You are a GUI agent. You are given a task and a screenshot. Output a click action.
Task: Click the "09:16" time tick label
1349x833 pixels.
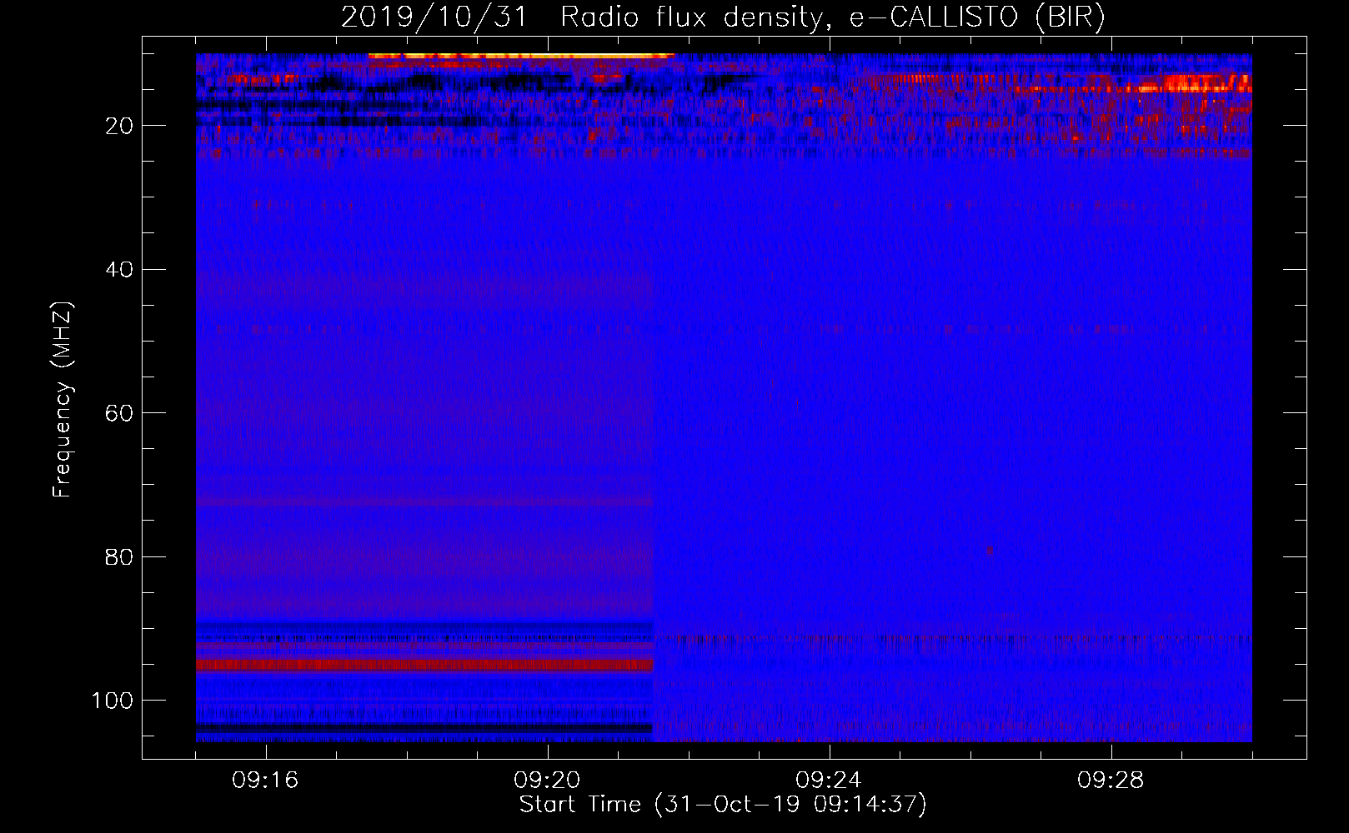point(265,781)
